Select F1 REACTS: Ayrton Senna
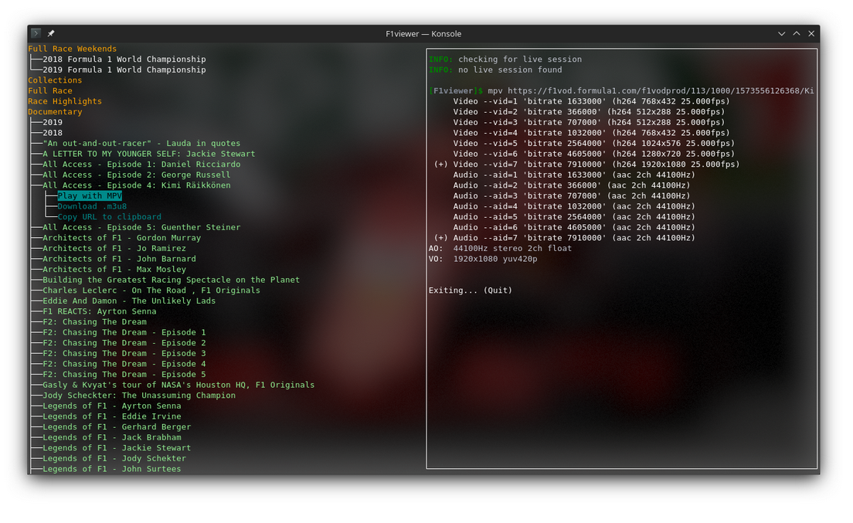853x523 pixels. pyautogui.click(x=100, y=311)
